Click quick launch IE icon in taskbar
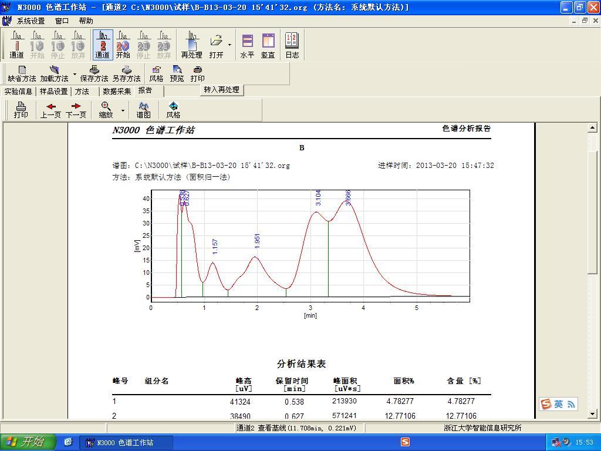Viewport: 601px width, 451px height. point(68,442)
